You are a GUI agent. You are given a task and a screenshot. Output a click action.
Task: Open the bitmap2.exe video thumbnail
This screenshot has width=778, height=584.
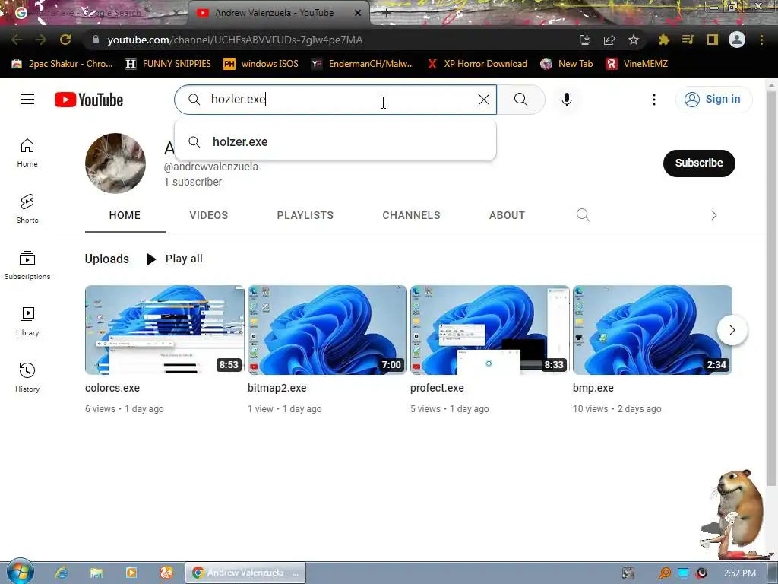coord(327,330)
